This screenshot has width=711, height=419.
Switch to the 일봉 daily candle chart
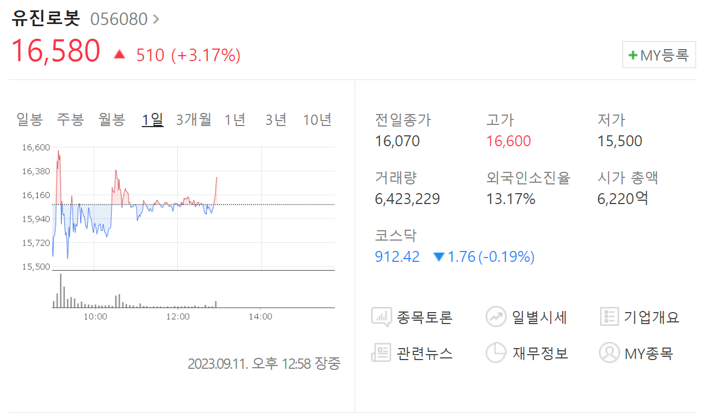pos(29,119)
